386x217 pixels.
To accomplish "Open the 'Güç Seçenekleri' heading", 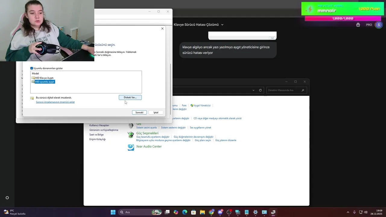I will [x=147, y=133].
